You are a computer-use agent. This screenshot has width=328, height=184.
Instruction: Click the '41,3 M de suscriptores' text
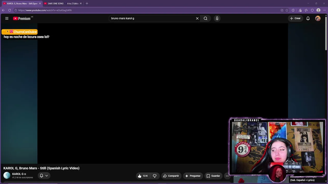pyautogui.click(x=23, y=178)
